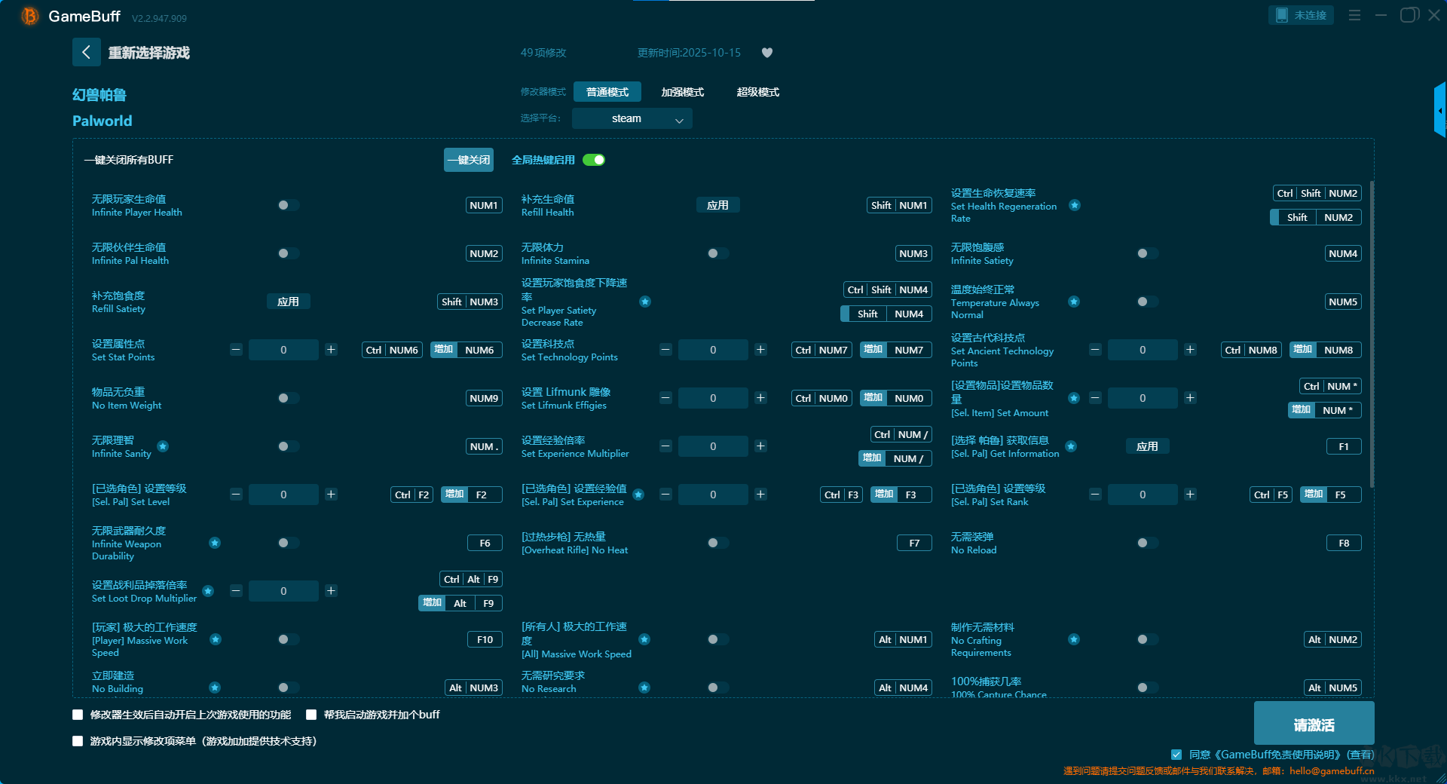Click the Set Experience Multiplier value field
The image size is (1447, 784).
click(x=713, y=446)
